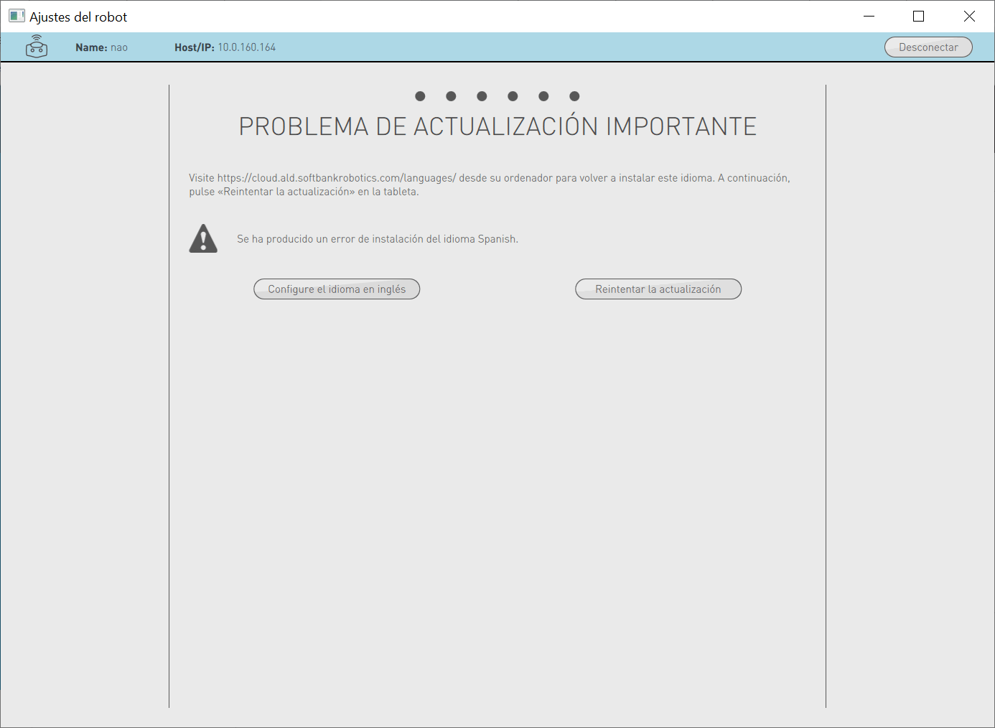Viewport: 995px width, 728px height.
Task: Click the robot name 'nao'
Action: pos(119,47)
